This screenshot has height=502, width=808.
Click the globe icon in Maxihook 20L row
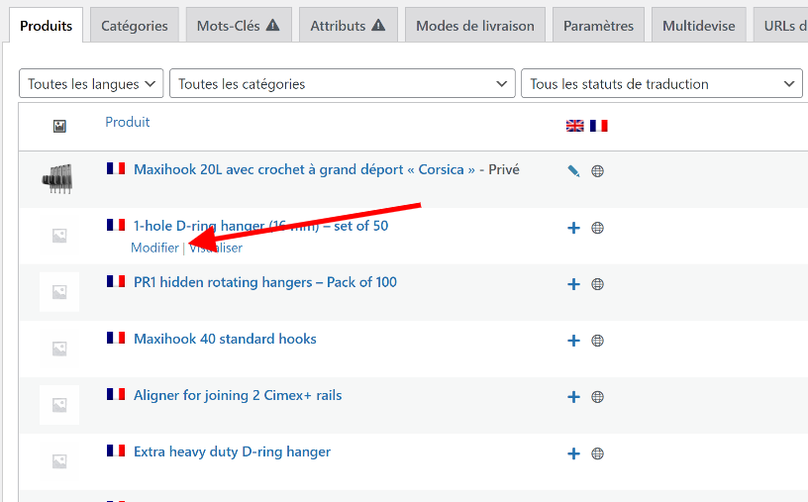(x=597, y=171)
